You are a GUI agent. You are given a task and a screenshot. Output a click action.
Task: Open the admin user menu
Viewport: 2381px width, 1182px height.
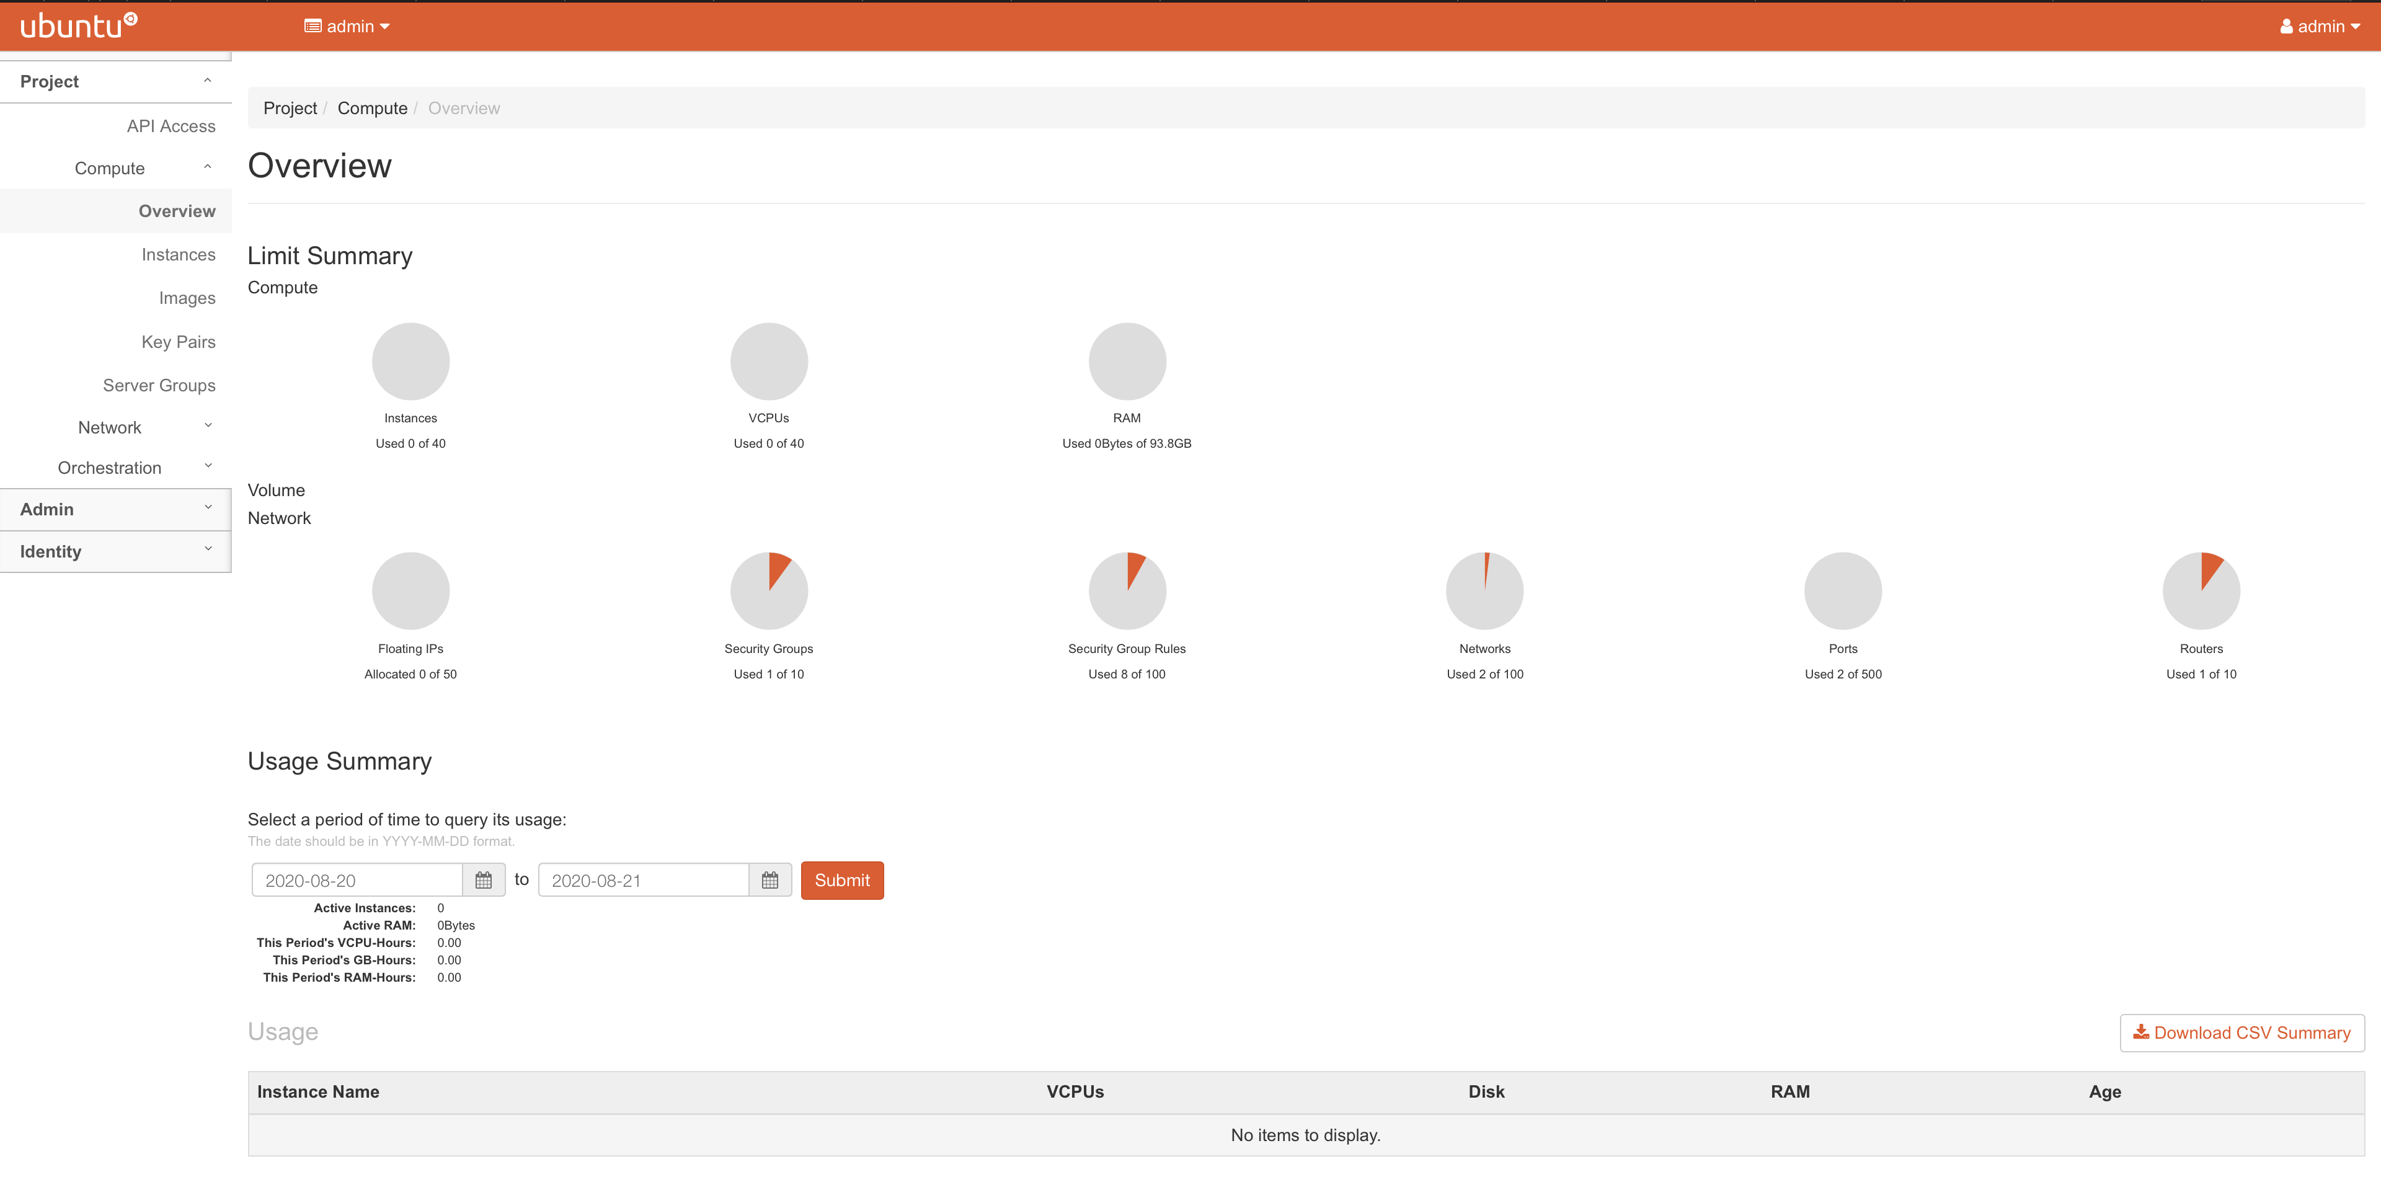click(2319, 26)
